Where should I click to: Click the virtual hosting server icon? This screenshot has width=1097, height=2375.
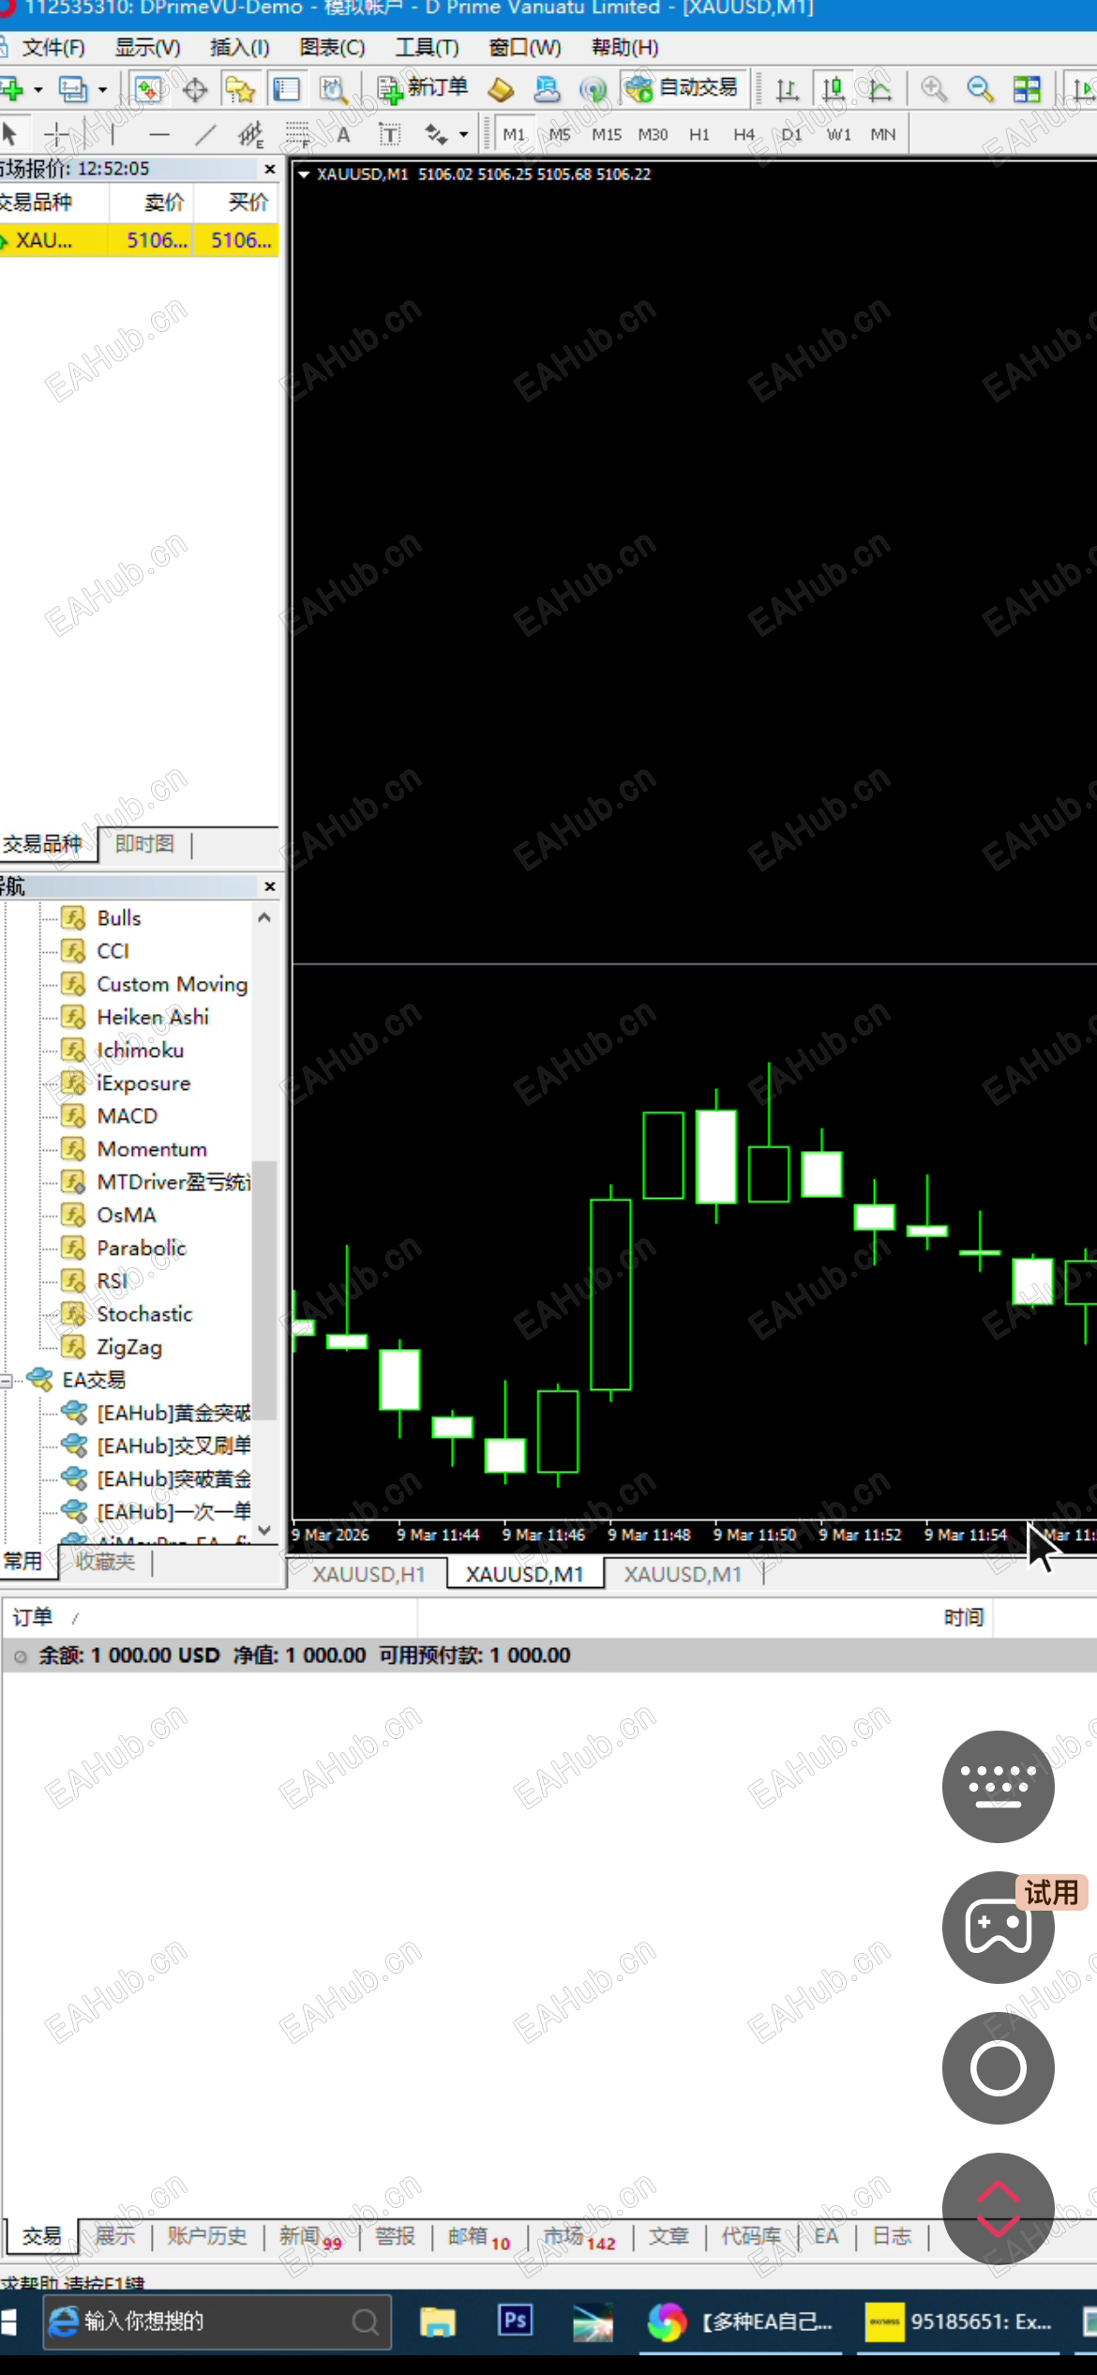pos(547,90)
